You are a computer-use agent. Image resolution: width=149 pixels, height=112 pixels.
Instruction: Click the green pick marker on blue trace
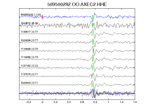(93, 17)
